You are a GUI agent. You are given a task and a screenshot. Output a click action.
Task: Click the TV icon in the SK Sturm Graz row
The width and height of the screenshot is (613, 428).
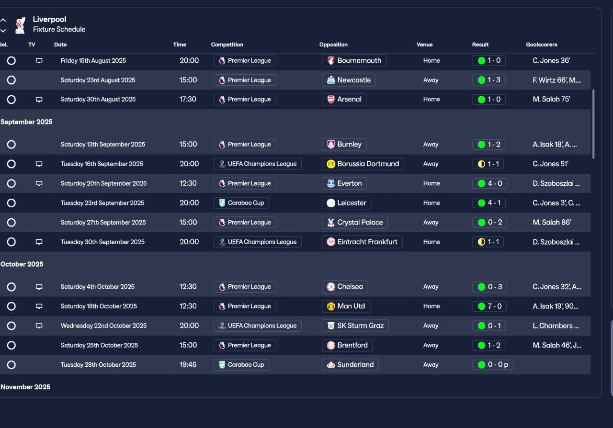click(39, 326)
